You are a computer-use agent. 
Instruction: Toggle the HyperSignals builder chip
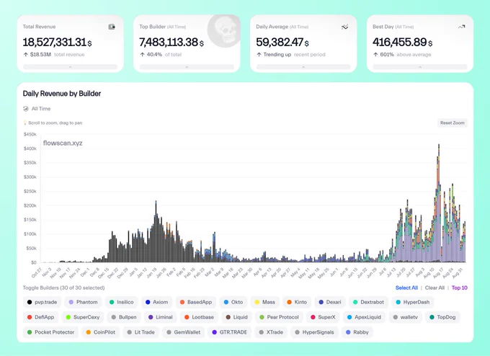point(314,332)
